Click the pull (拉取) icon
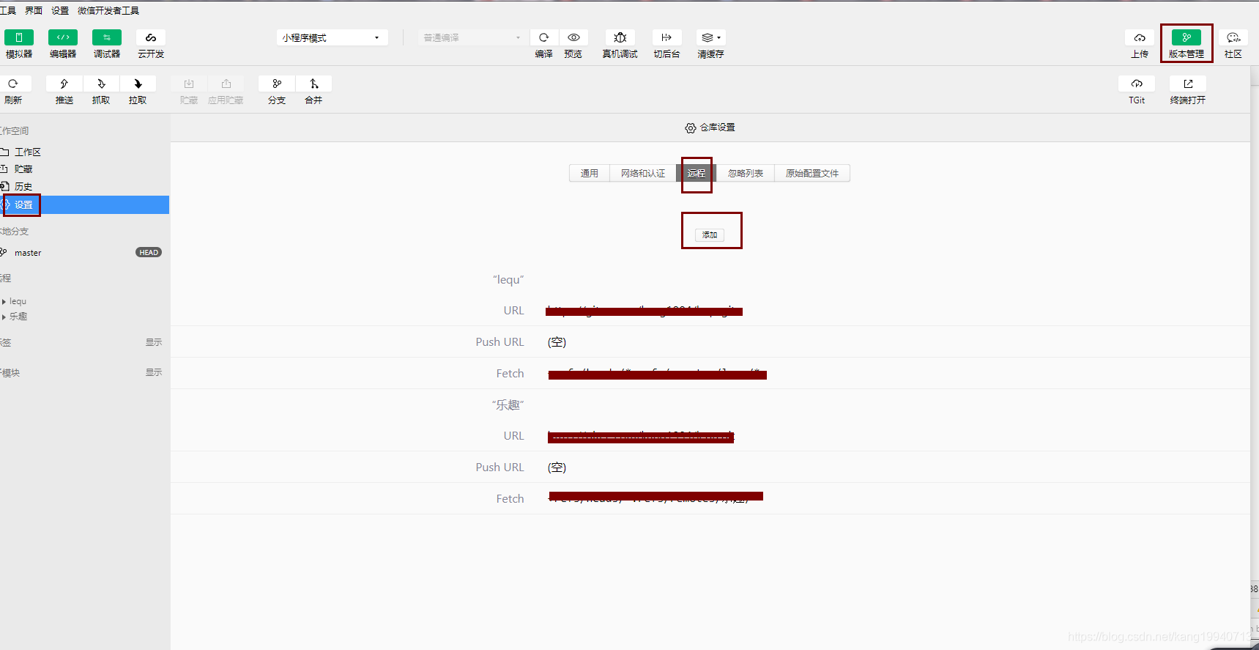 [x=138, y=84]
